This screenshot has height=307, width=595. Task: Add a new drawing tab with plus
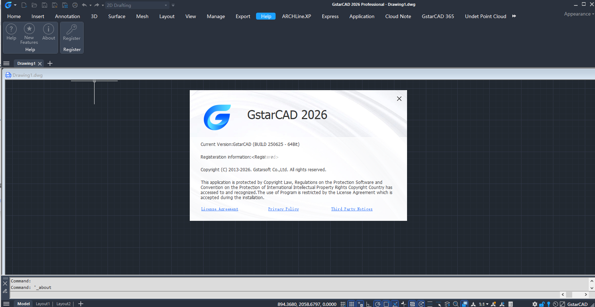(x=50, y=63)
